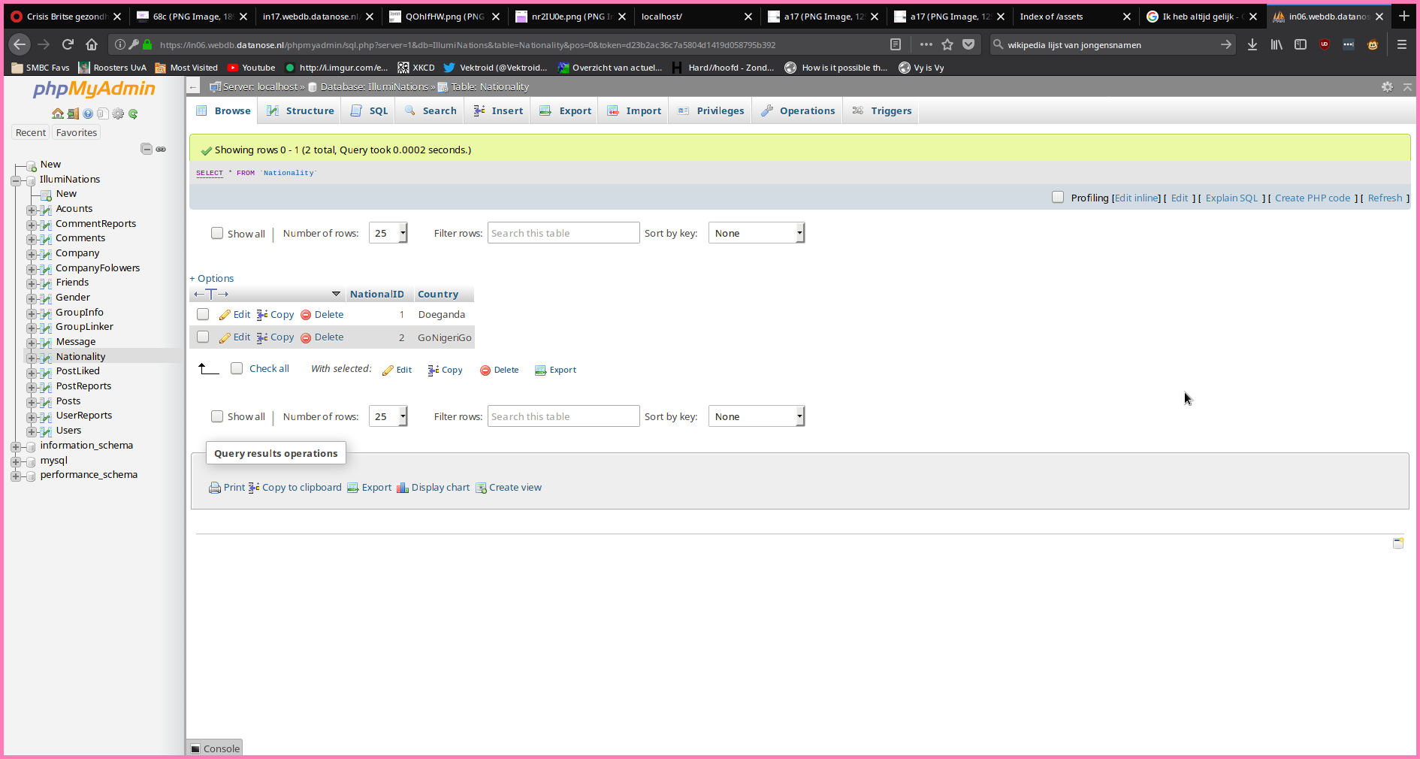Expand the information_schema database node
This screenshot has height=759, width=1420.
[x=16, y=446]
